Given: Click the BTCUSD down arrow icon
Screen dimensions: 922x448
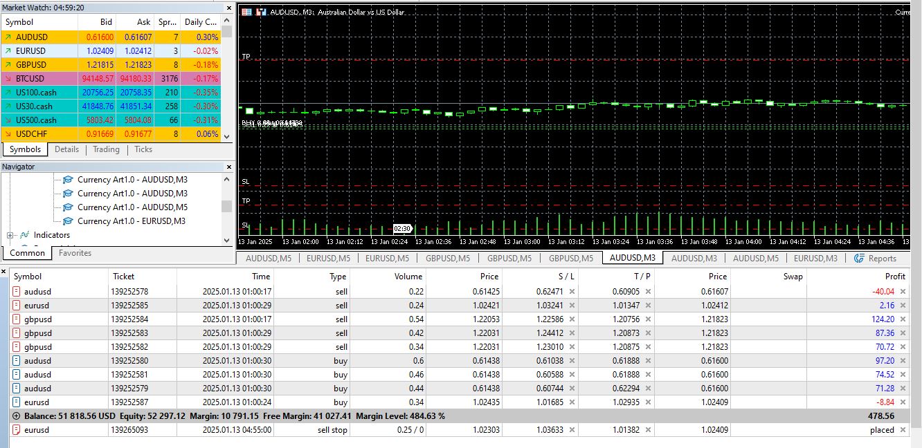Looking at the screenshot, I should (7, 79).
